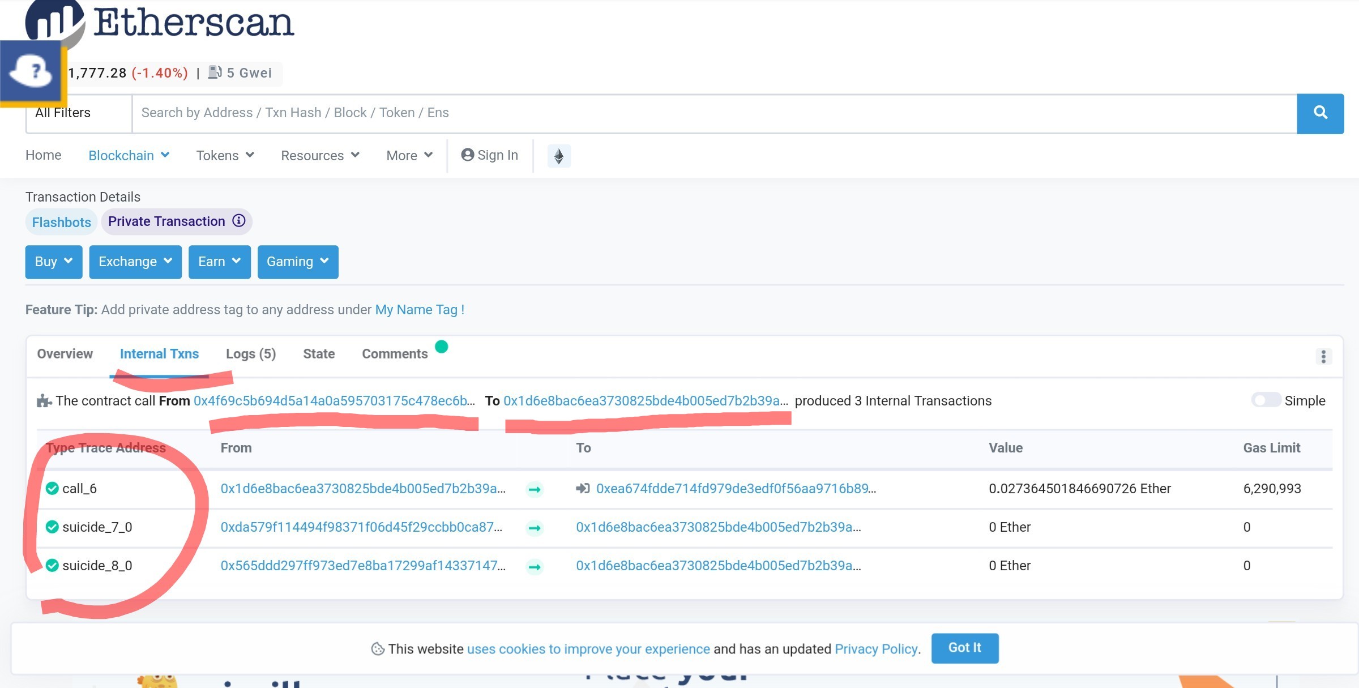Switch to the Overview tab
This screenshot has width=1359, height=688.
(65, 354)
